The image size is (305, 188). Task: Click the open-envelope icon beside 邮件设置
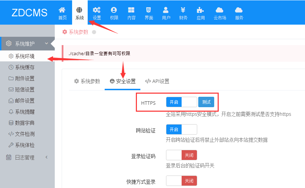click(x=11, y=101)
